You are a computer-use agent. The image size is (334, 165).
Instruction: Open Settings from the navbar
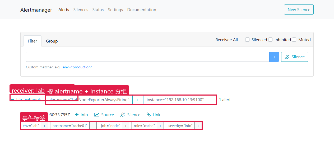pos(115,10)
